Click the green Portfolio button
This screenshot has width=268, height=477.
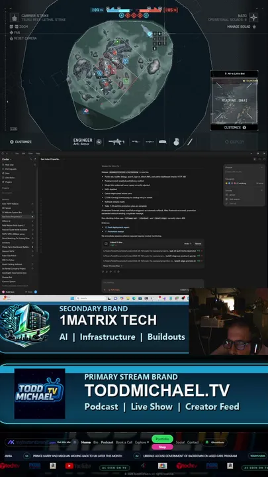point(162,439)
